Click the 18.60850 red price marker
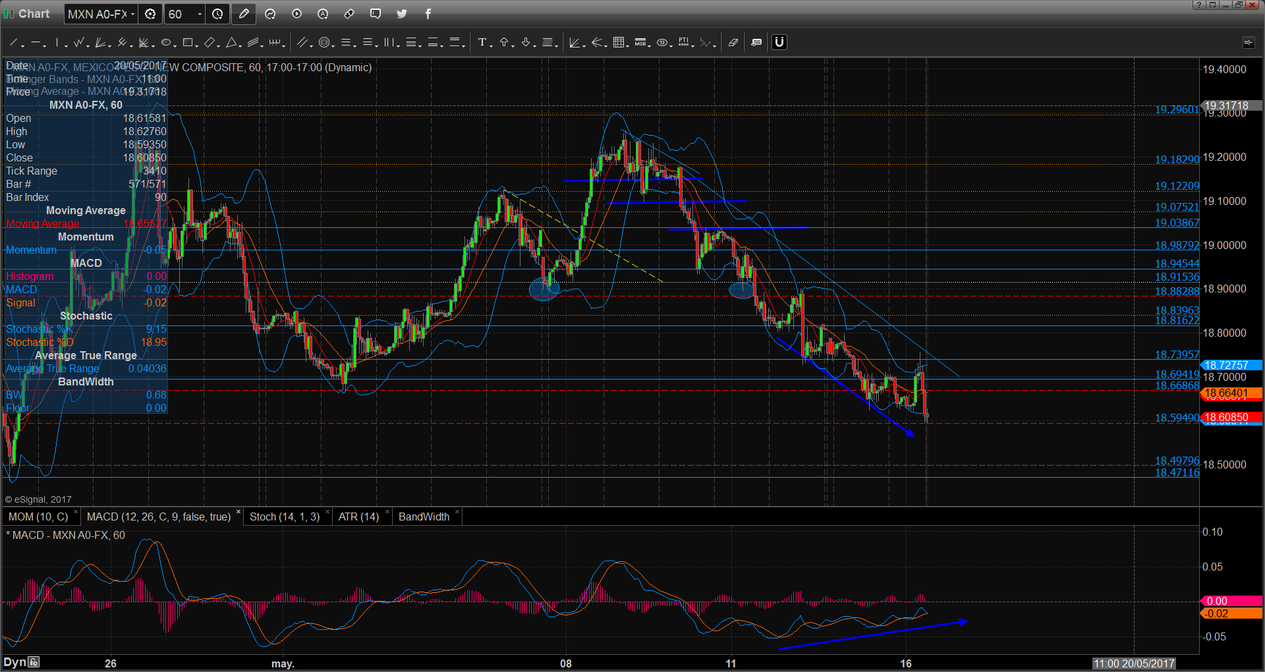This screenshot has width=1265, height=672. coord(1231,418)
